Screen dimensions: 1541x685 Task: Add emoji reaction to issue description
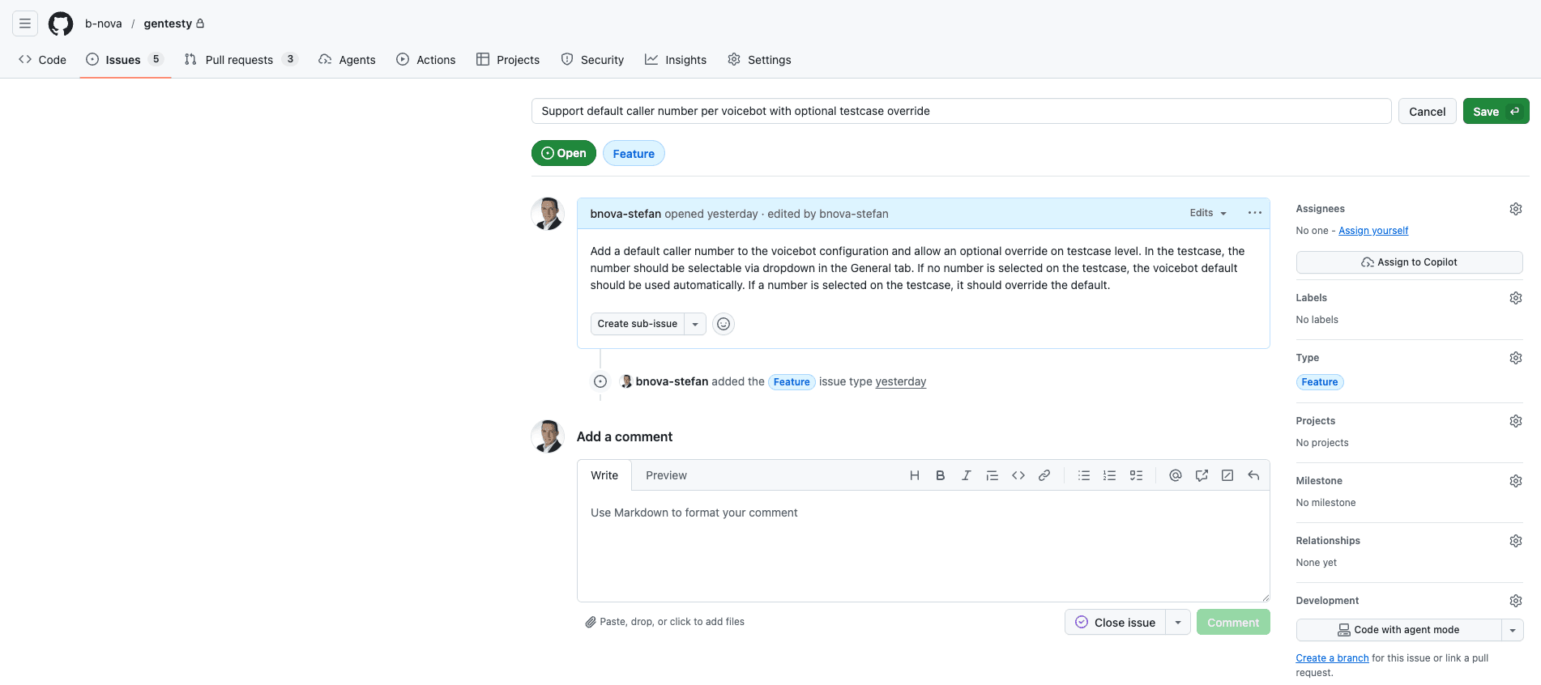(724, 324)
